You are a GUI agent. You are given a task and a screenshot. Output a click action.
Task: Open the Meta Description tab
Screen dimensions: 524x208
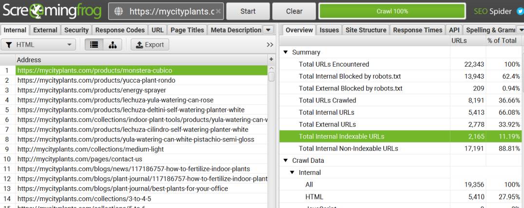point(236,30)
